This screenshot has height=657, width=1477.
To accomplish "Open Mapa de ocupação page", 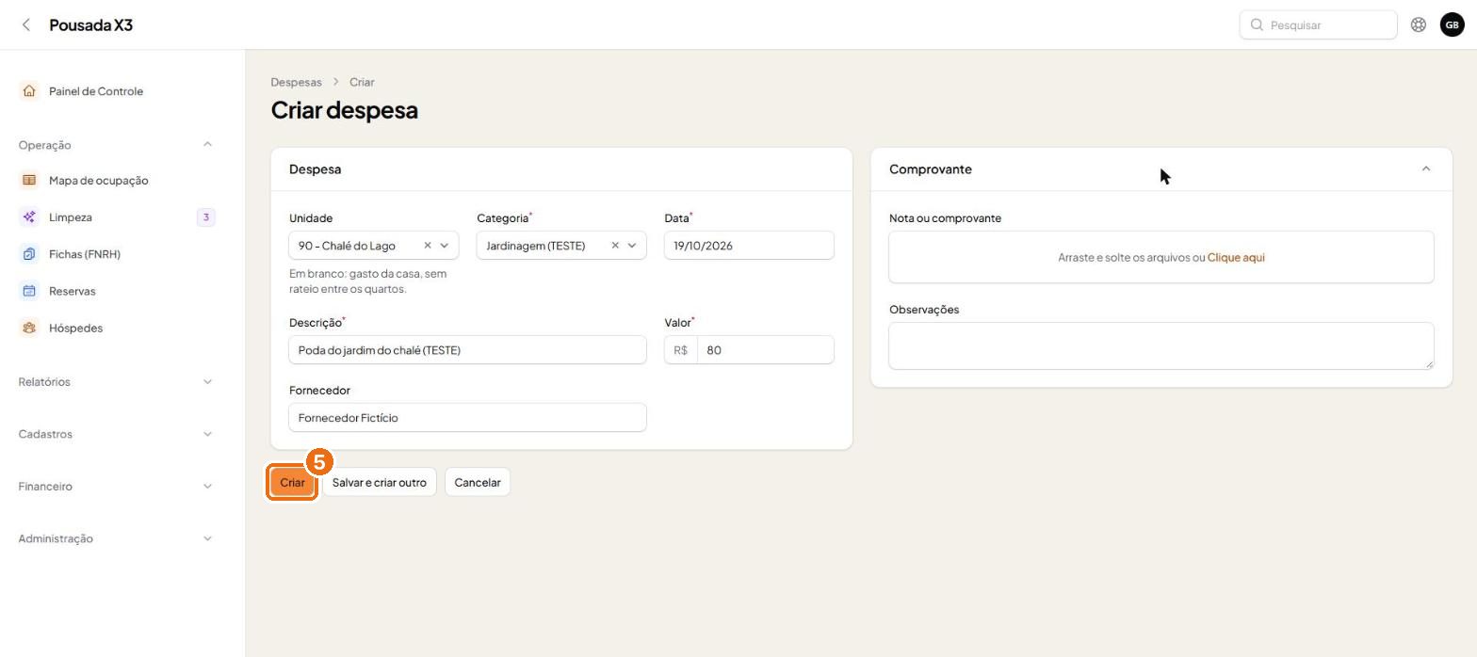I will coord(98,180).
